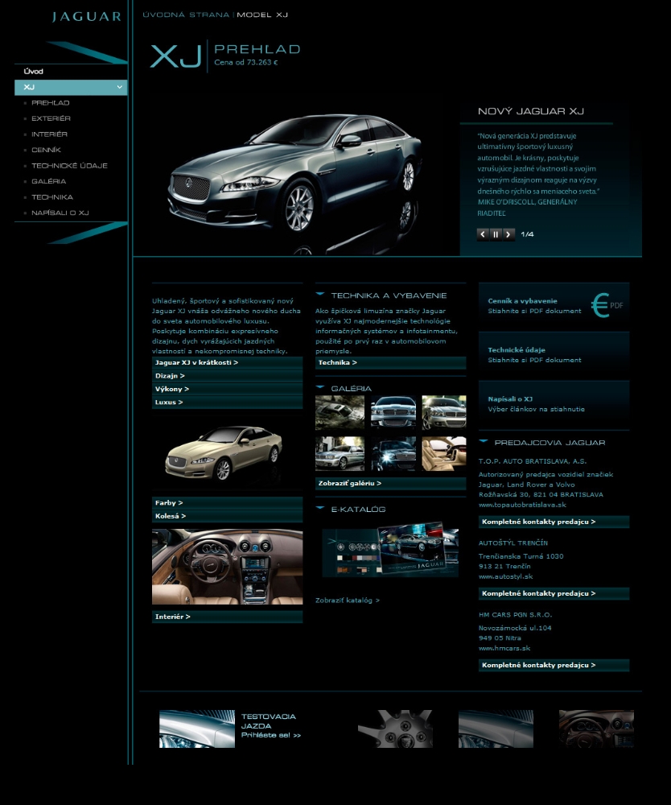Image resolution: width=671 pixels, height=805 pixels.
Task: Open the Kolesá link
Action: tap(227, 517)
